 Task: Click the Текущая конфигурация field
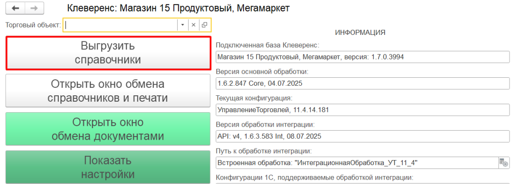point(362,110)
